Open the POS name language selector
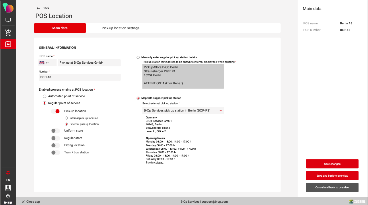This screenshot has width=368, height=205. point(47,63)
